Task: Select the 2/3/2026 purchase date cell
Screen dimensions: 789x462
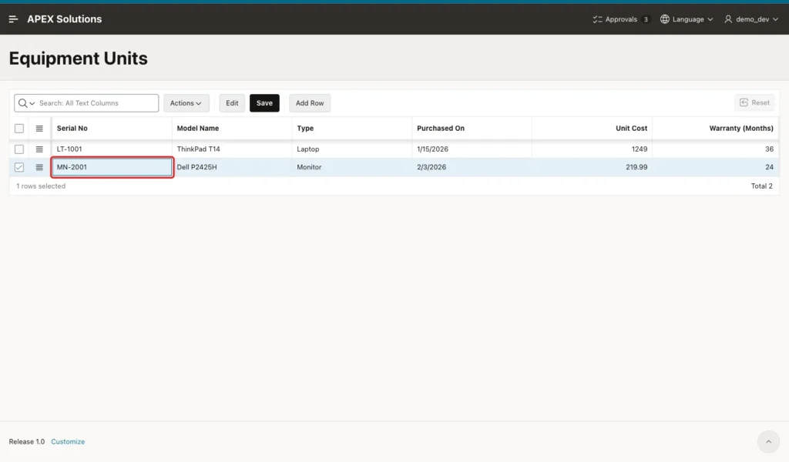Action: [x=472, y=167]
